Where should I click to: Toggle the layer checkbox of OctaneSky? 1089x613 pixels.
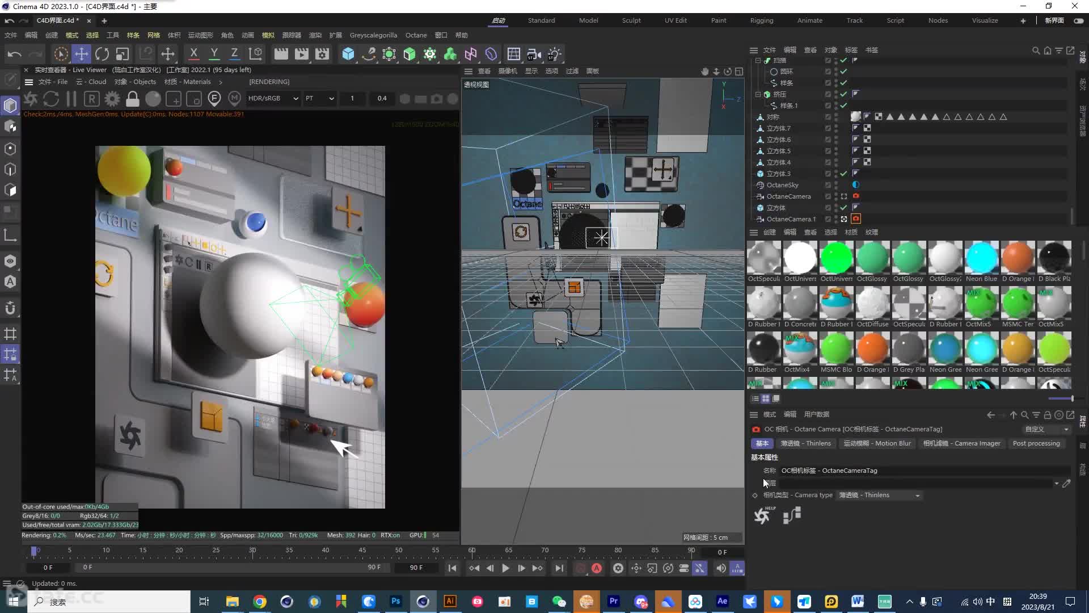828,185
